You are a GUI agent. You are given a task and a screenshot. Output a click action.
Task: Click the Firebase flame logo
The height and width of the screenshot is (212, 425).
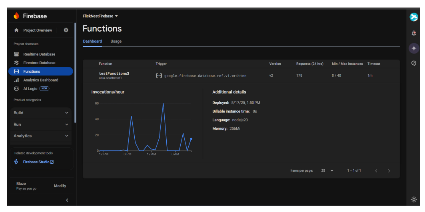(x=16, y=16)
